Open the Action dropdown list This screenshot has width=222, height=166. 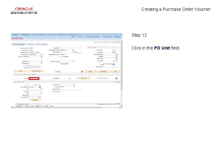click(82, 72)
